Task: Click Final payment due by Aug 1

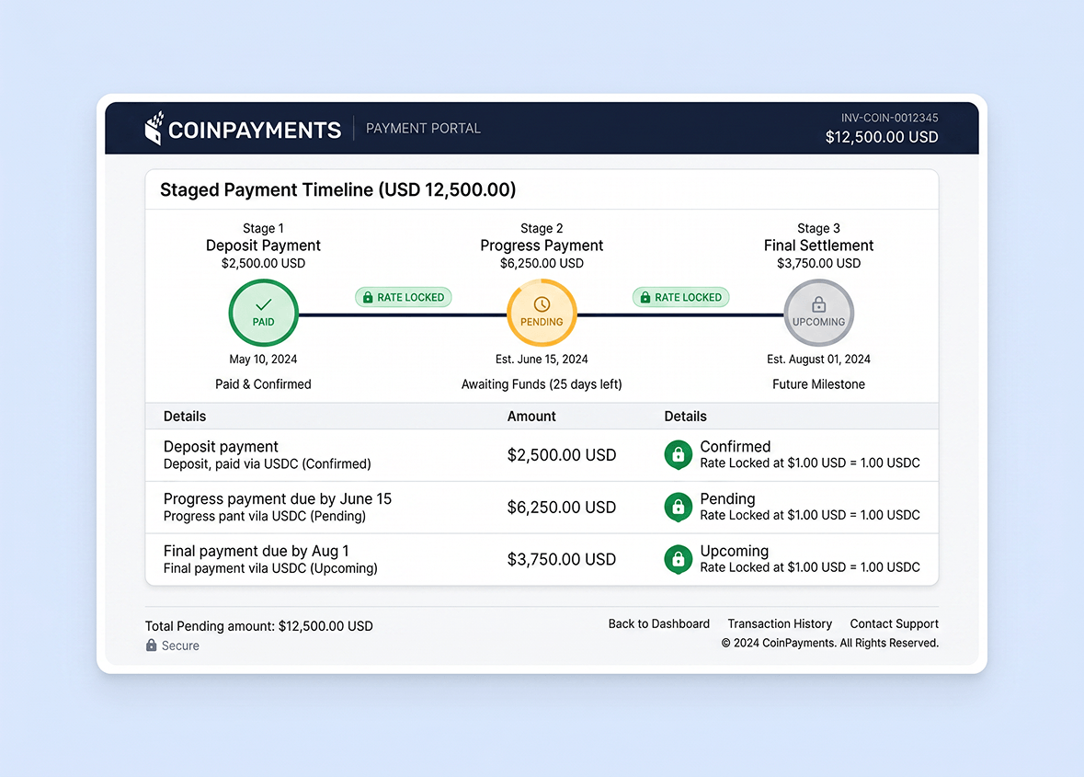Action: point(256,551)
